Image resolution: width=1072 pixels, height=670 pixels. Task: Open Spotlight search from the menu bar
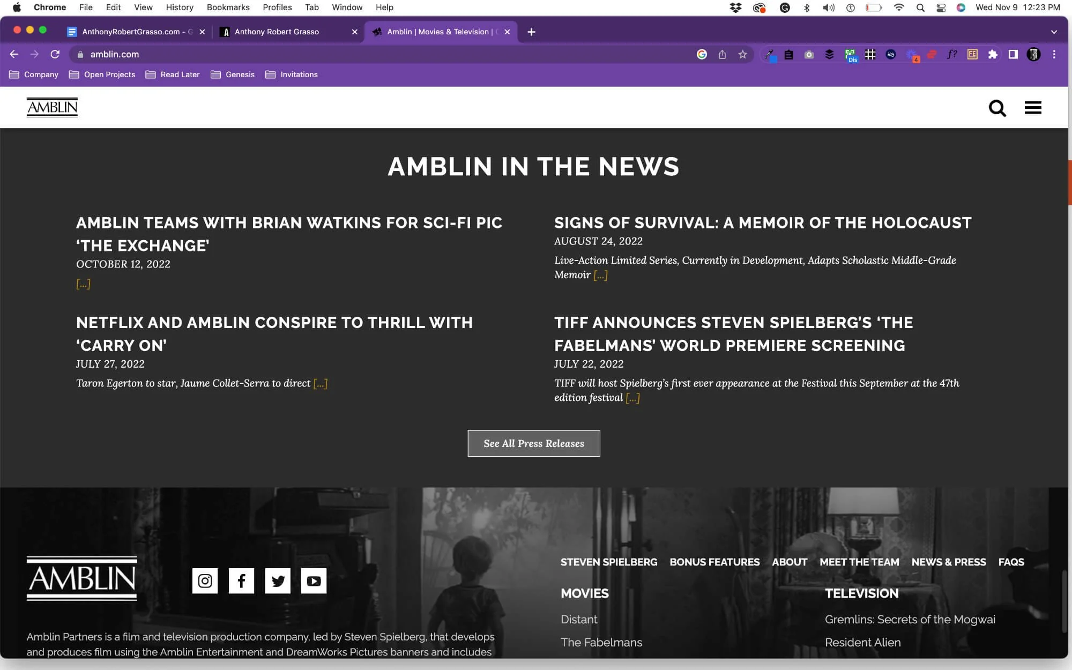coord(921,8)
